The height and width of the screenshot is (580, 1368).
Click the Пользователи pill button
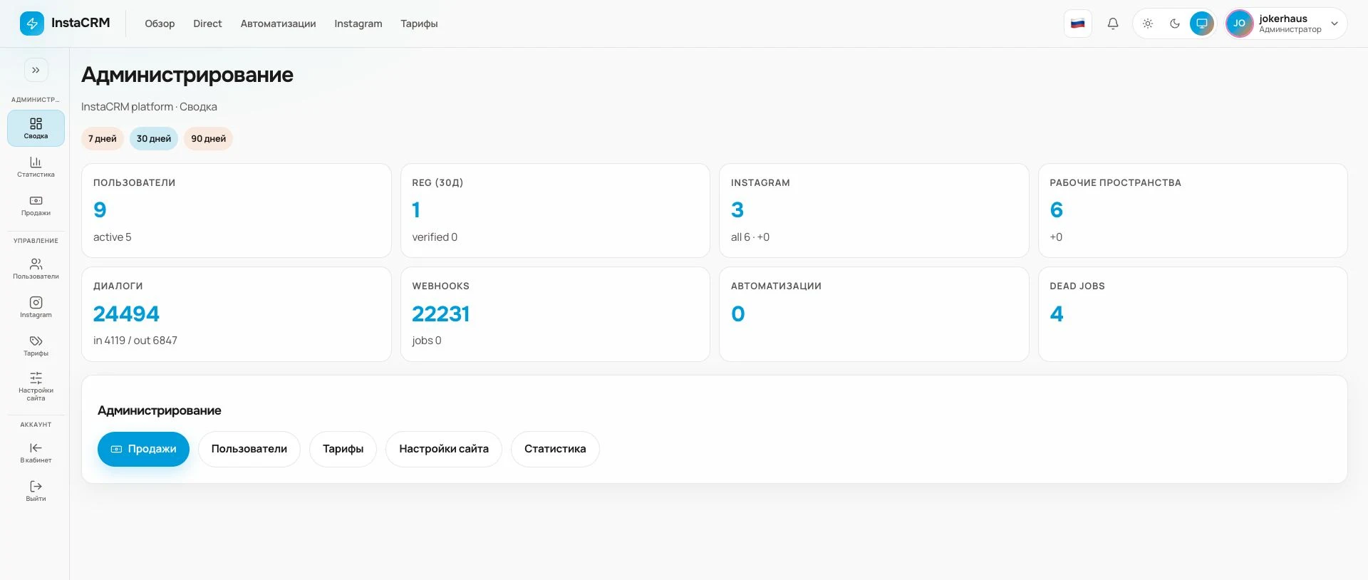(249, 449)
